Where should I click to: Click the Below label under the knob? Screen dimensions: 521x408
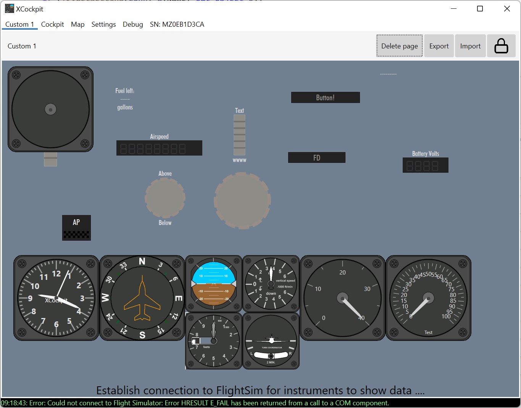pyautogui.click(x=165, y=223)
